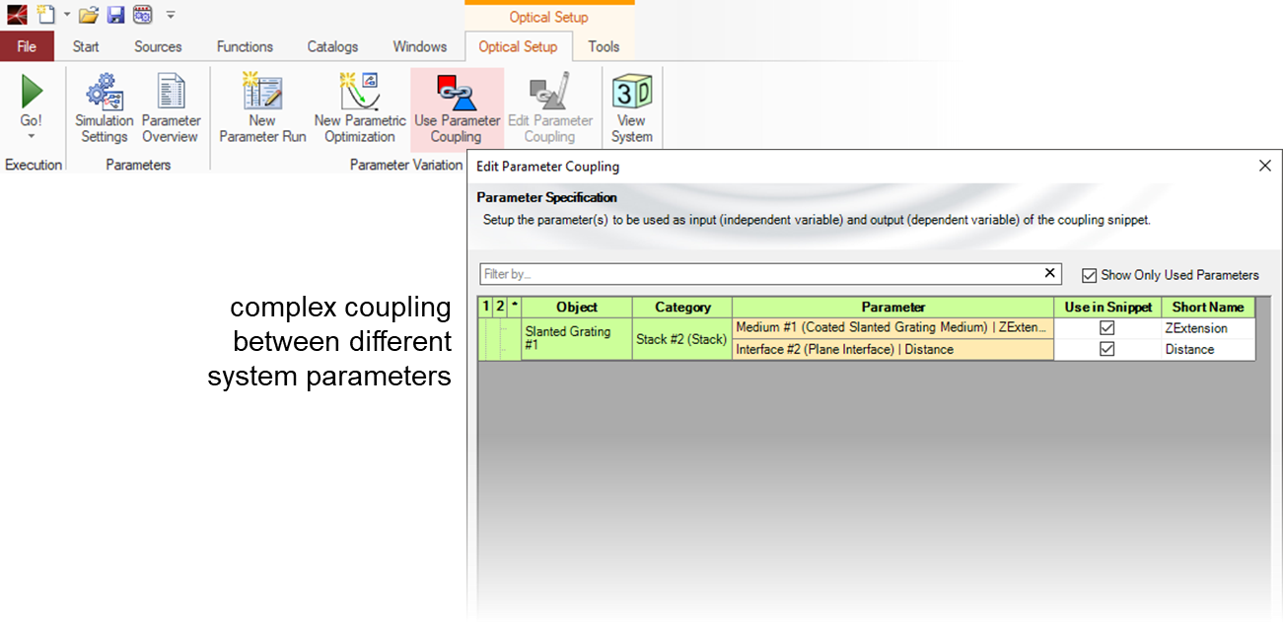The image size is (1283, 623).
Task: Expand the Customize Quick Access Toolbar arrow
Action: (x=171, y=15)
